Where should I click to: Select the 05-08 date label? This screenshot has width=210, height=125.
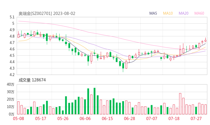[18, 118]
